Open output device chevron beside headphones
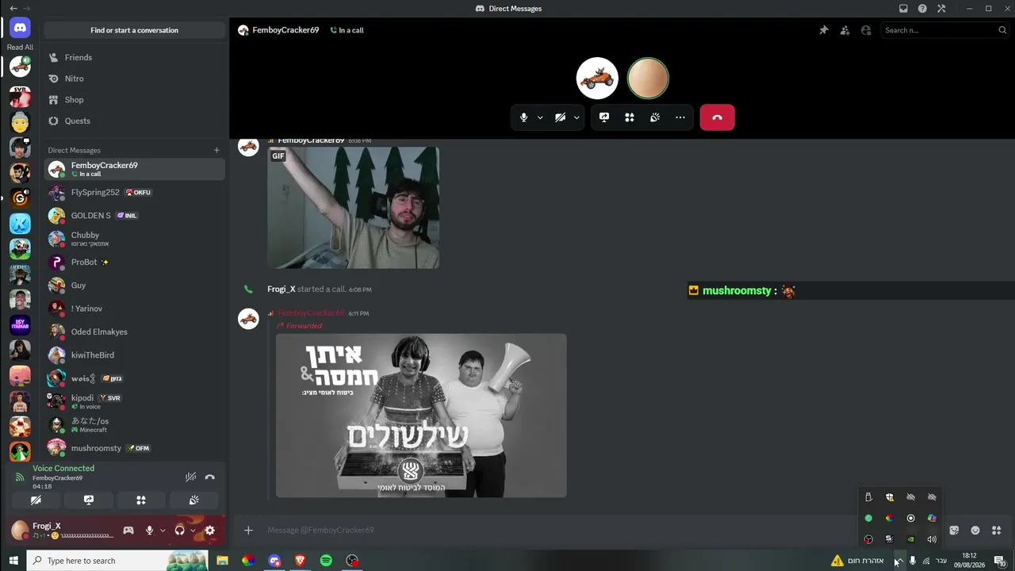 pyautogui.click(x=193, y=531)
